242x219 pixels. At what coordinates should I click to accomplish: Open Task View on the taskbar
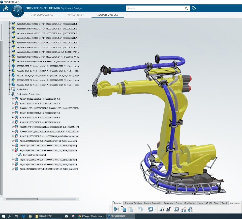16,216
